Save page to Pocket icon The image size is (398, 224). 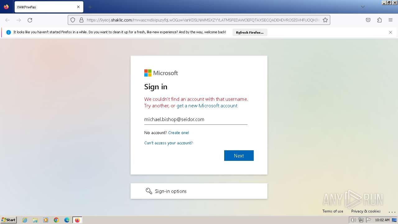368,20
